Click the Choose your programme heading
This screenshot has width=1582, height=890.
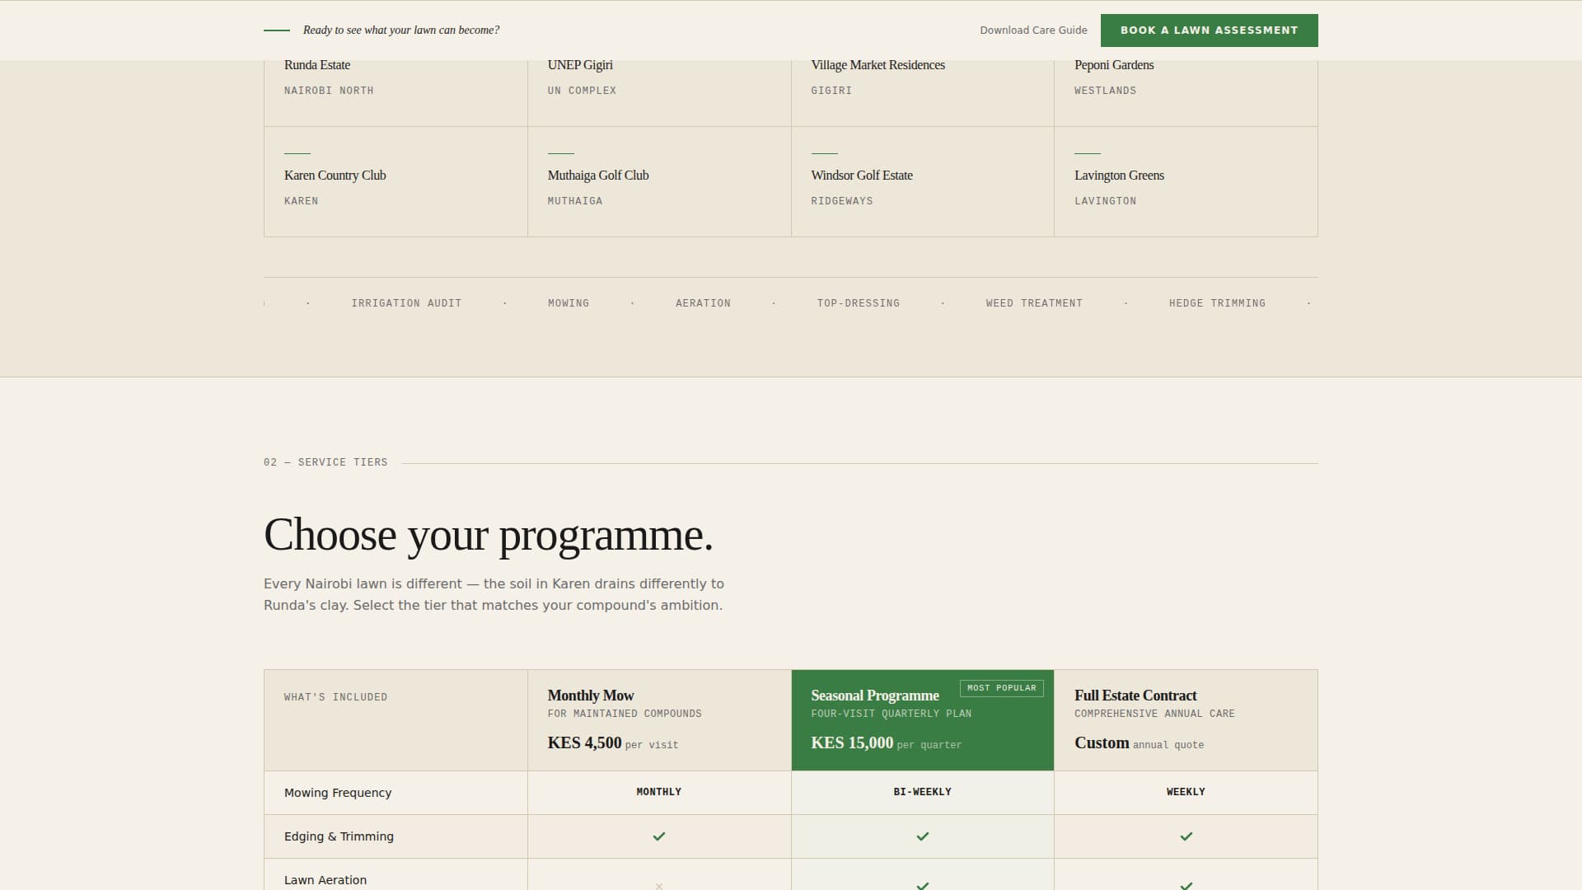[489, 536]
